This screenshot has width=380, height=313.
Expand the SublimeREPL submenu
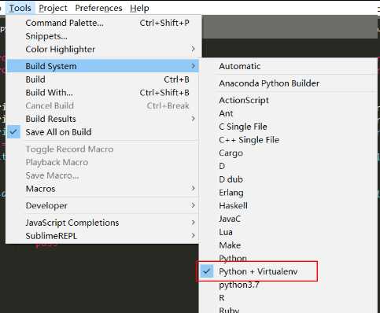point(102,236)
